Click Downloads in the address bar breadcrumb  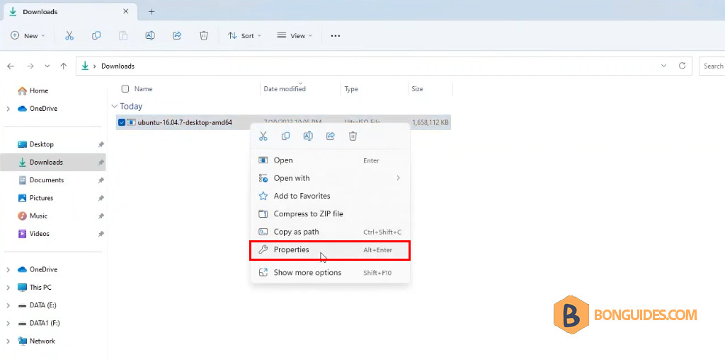(x=118, y=66)
